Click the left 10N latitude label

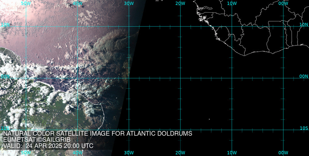(x=5, y=24)
